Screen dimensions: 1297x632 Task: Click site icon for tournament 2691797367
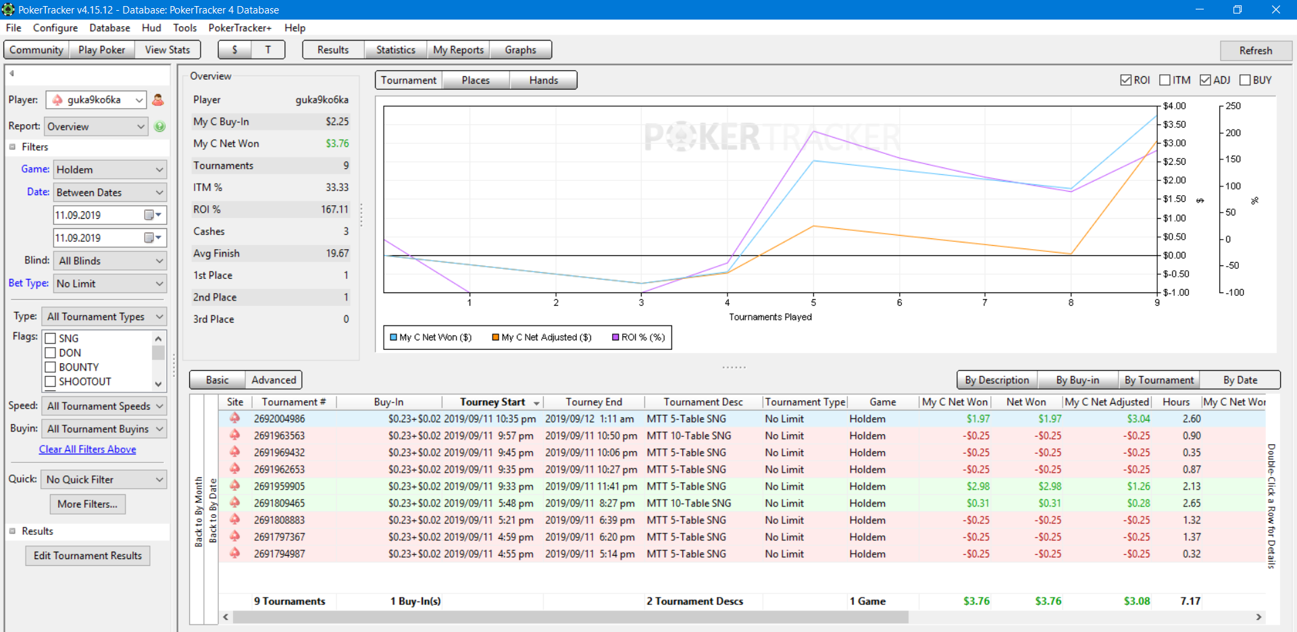pos(235,537)
